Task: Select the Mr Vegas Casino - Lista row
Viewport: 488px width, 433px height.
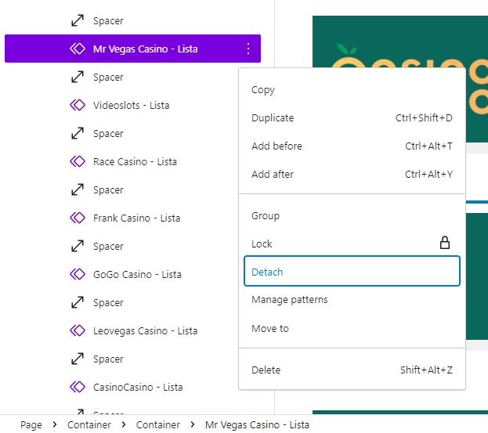Action: pos(132,49)
